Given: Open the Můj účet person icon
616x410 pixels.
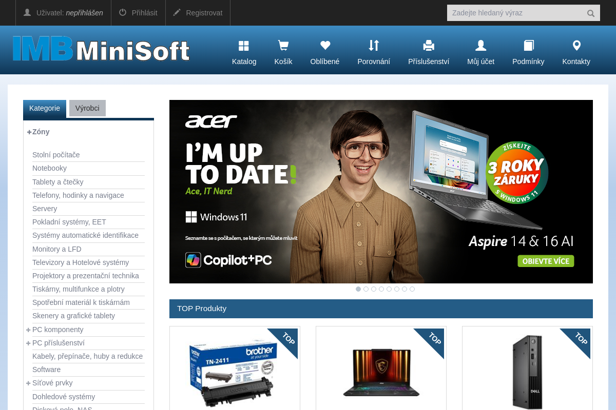Looking at the screenshot, I should [480, 46].
